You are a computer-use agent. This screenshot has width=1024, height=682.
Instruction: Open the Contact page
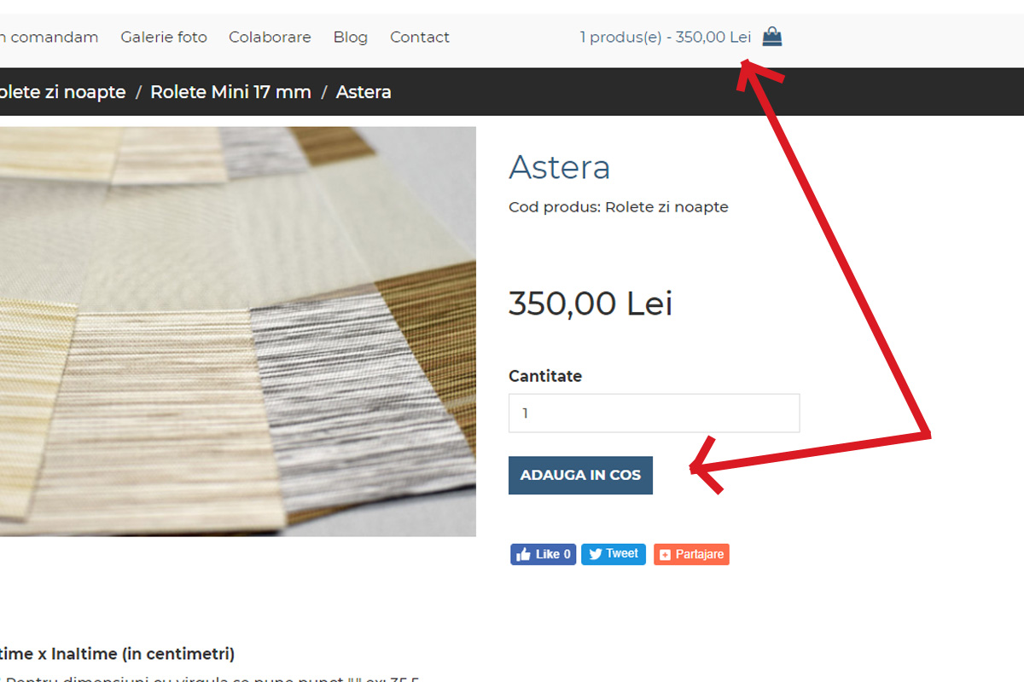coord(420,37)
